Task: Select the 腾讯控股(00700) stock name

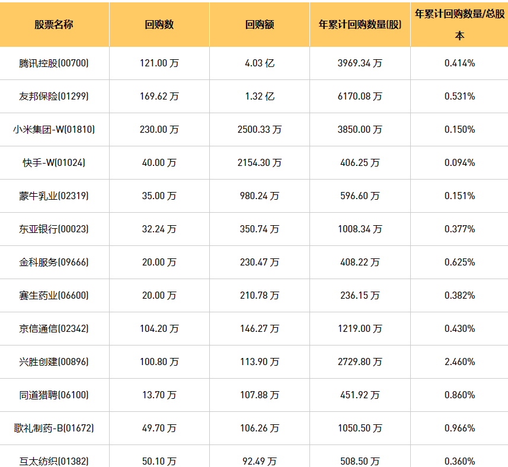Action: tap(54, 63)
